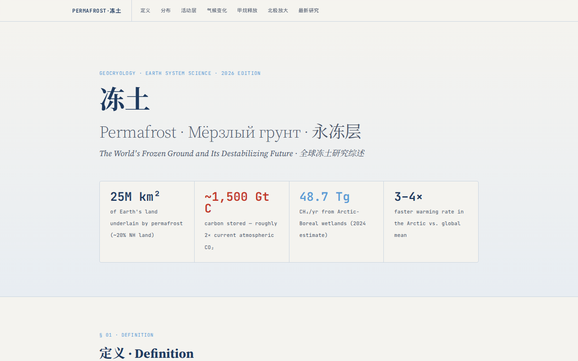Select 活动层 in the top navigation
The height and width of the screenshot is (361, 578).
point(189,10)
